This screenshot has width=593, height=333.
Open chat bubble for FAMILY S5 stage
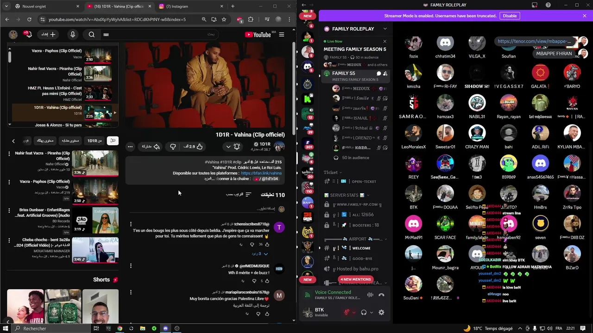[379, 73]
